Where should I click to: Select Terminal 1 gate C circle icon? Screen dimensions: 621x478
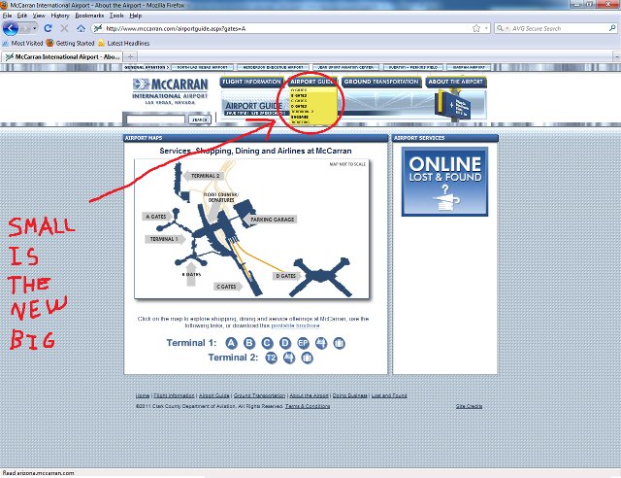click(x=267, y=342)
